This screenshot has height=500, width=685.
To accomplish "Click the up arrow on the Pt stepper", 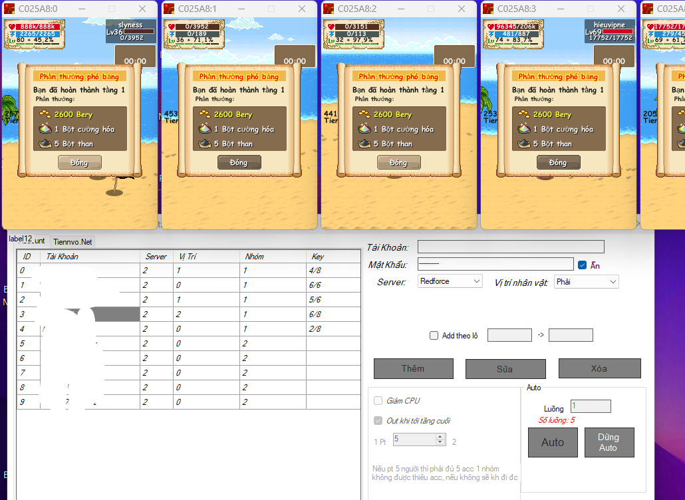I will 440,436.
